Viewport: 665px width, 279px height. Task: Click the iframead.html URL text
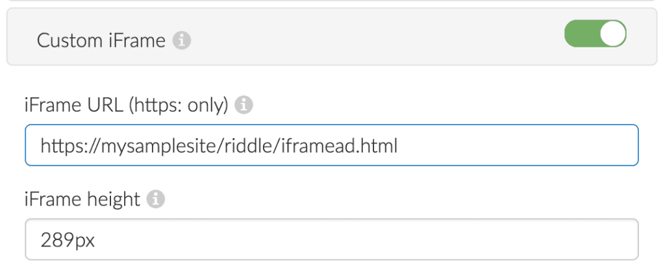coord(339,146)
